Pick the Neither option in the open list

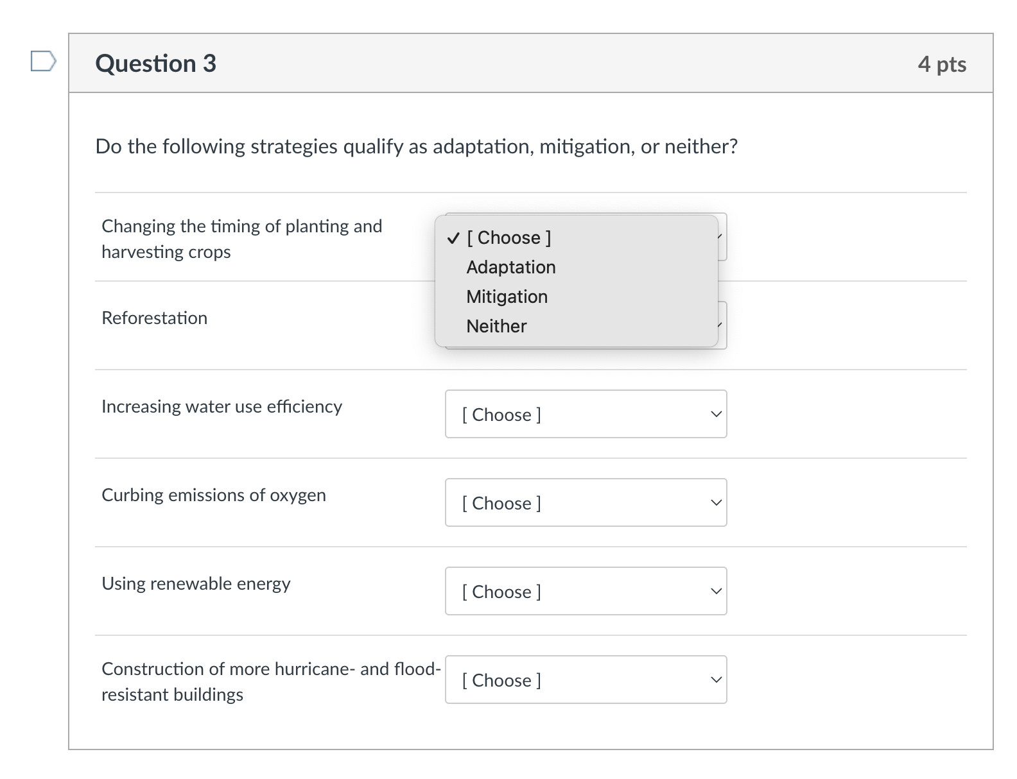click(496, 327)
